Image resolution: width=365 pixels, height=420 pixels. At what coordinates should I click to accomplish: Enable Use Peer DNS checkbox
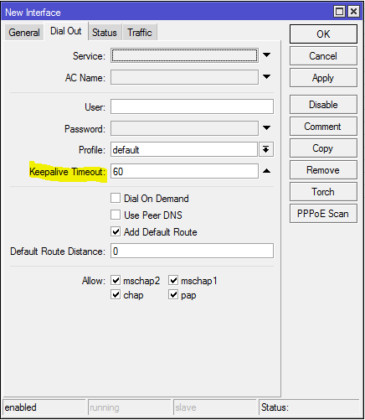[x=116, y=215]
